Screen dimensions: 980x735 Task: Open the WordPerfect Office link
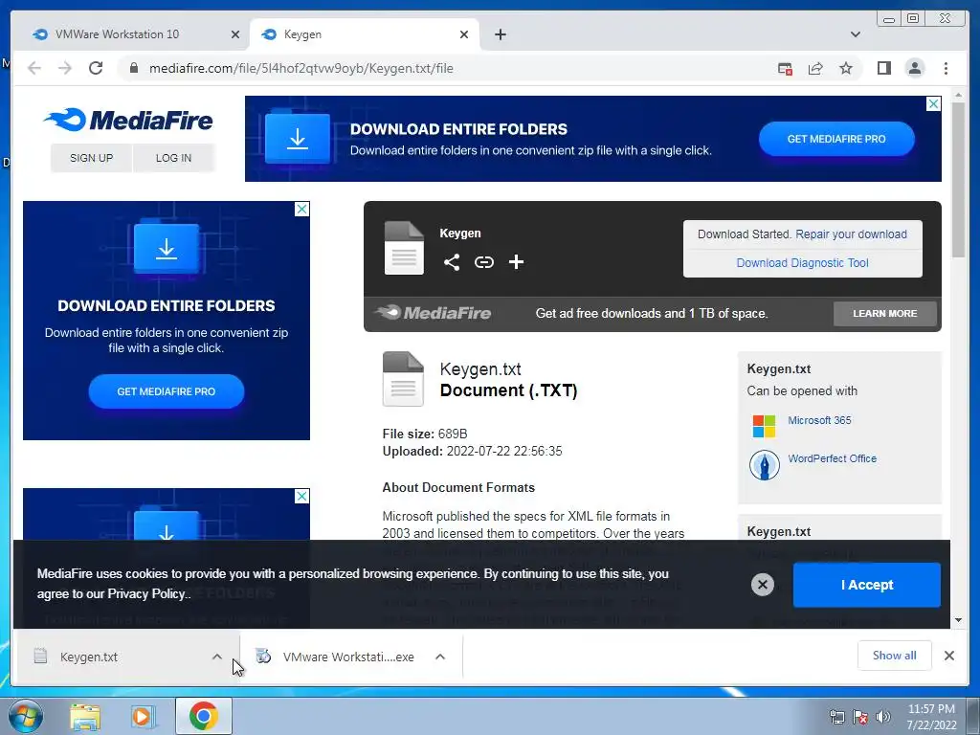click(832, 458)
